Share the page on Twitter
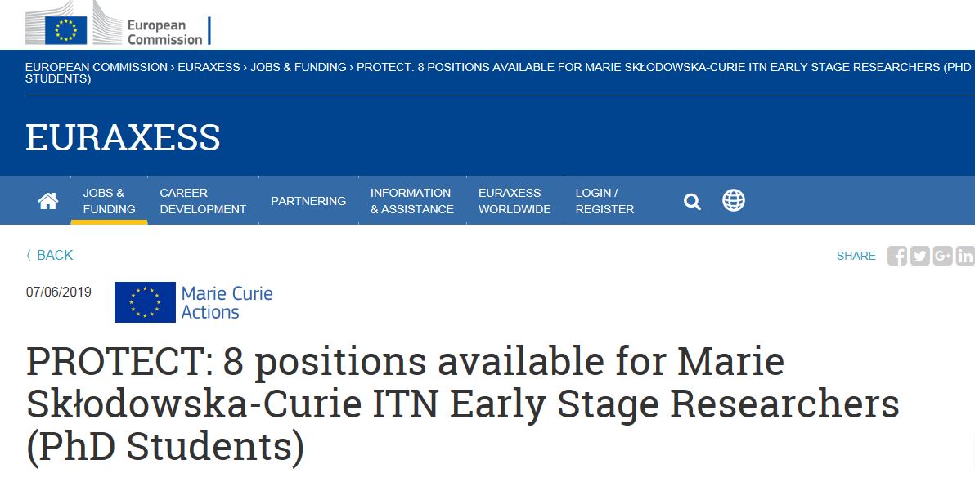 point(920,256)
